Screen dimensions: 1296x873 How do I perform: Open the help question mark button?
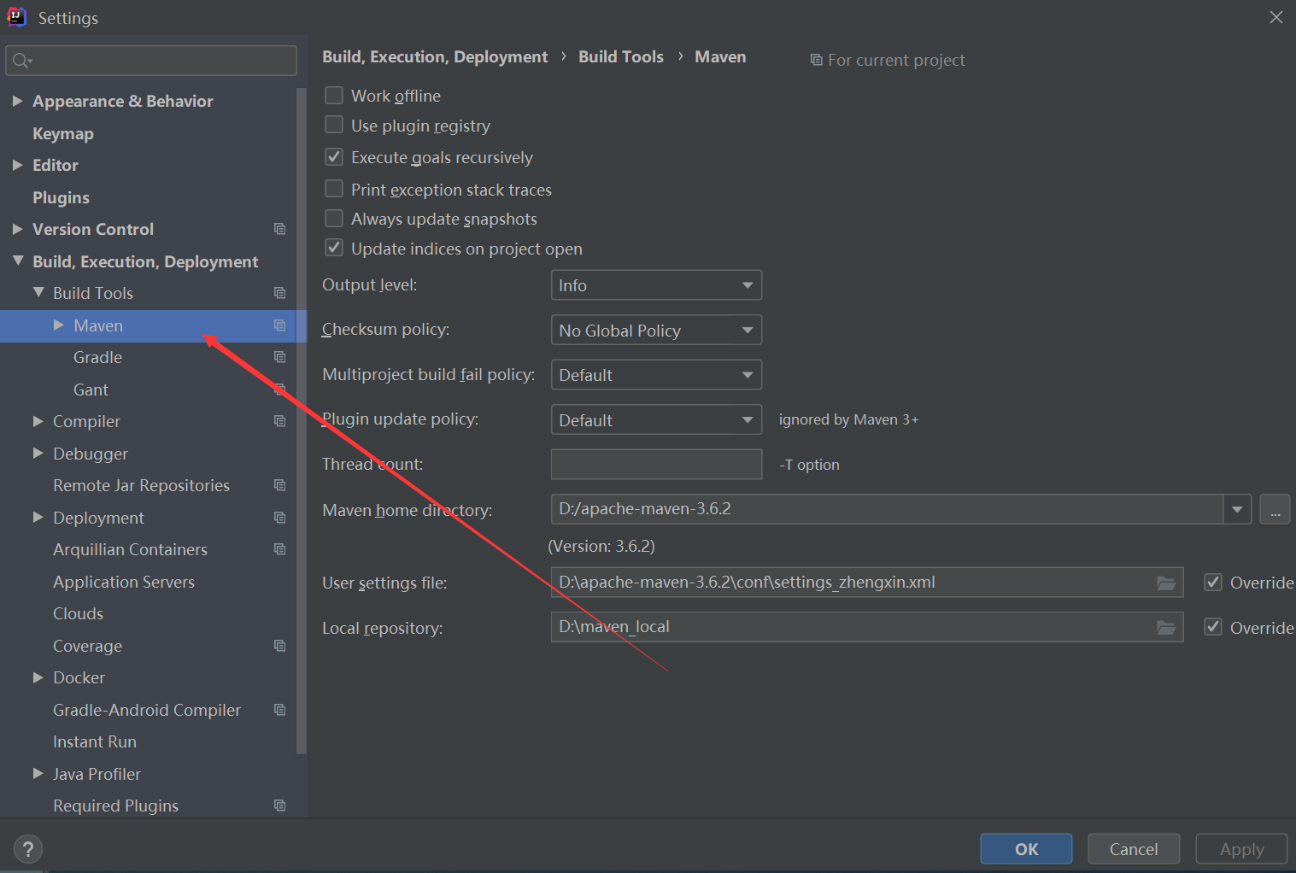coord(28,849)
